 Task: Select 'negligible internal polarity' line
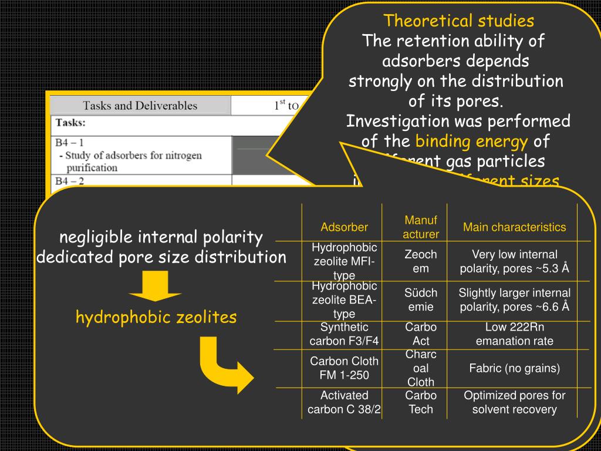[x=161, y=237]
